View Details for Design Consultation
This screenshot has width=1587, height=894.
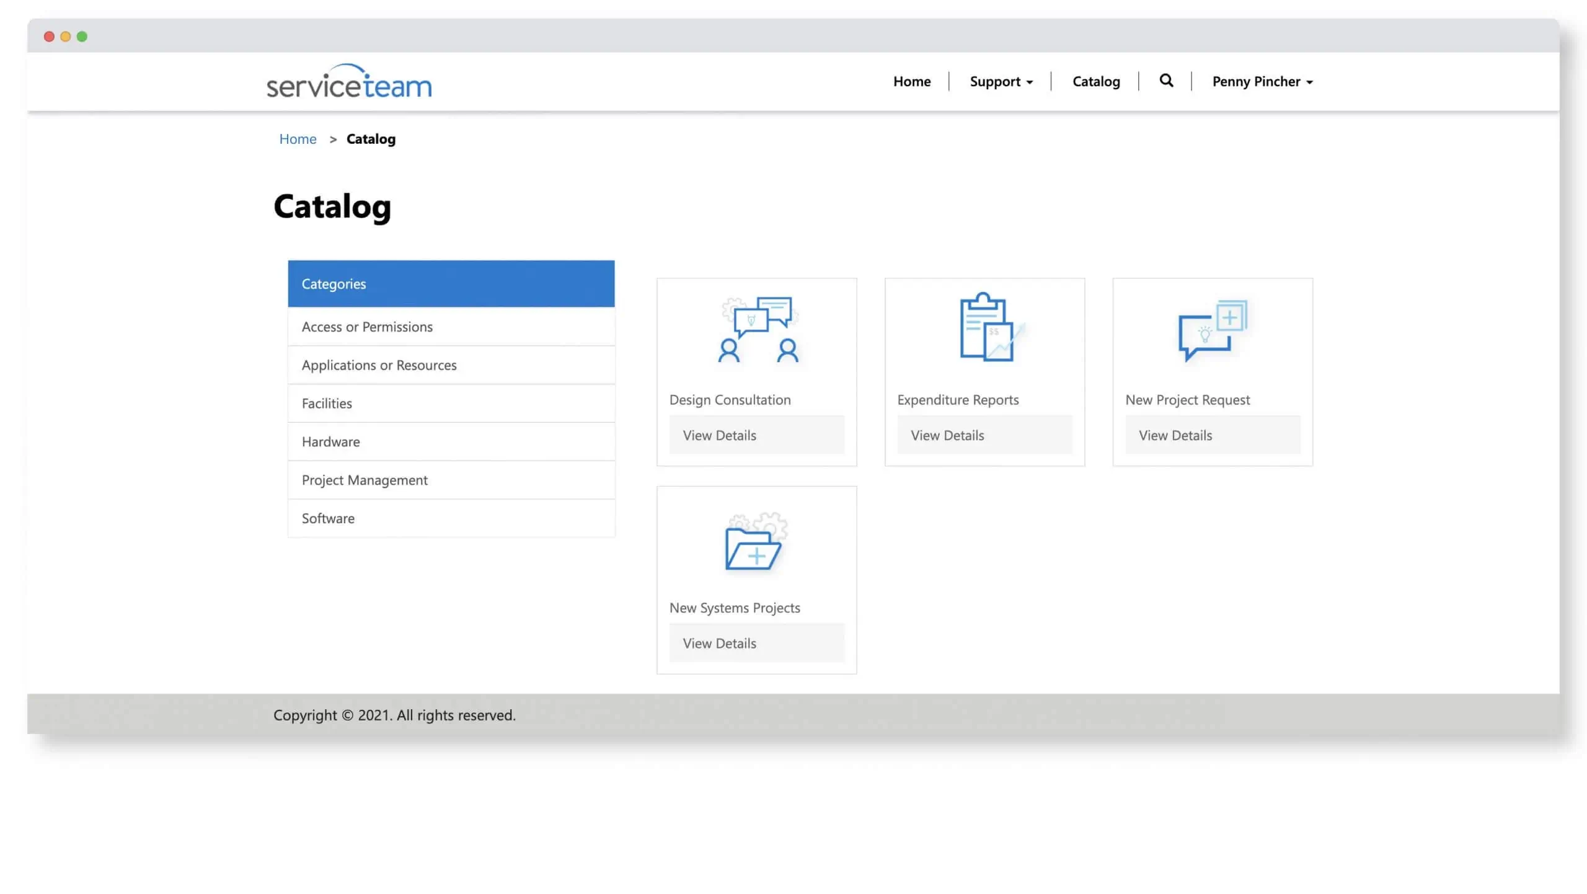coord(757,435)
